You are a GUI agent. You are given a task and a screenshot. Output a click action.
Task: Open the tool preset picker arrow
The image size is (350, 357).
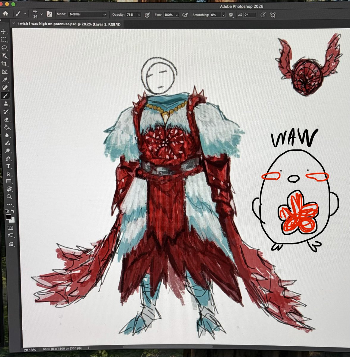point(25,14)
